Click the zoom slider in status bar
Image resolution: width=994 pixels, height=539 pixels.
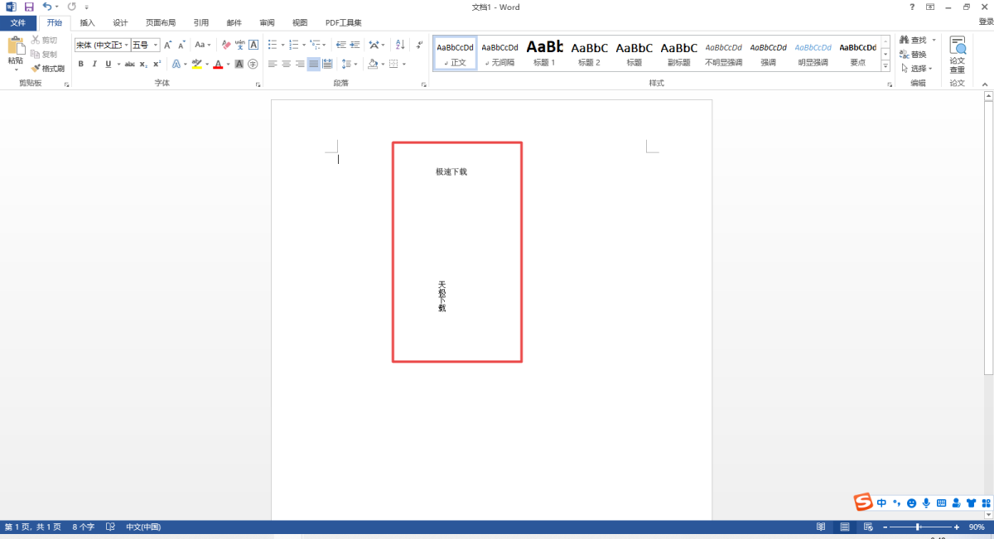click(918, 527)
